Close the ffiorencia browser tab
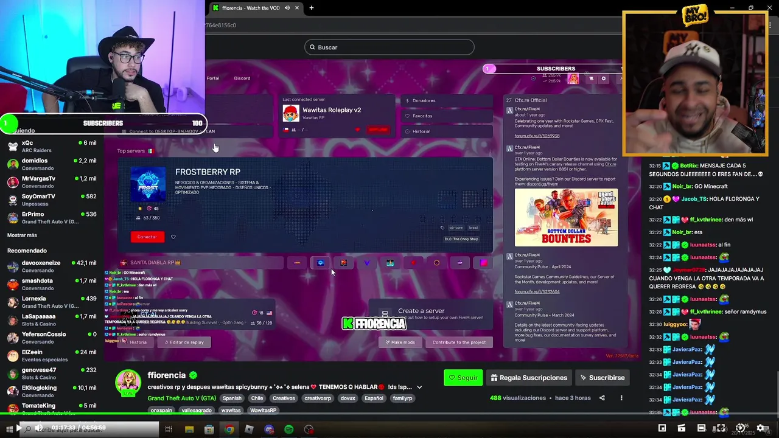The width and height of the screenshot is (779, 438). click(297, 8)
